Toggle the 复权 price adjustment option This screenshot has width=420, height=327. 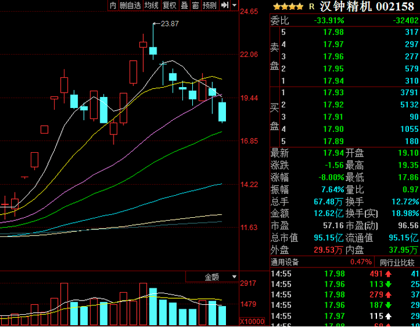(x=169, y=5)
